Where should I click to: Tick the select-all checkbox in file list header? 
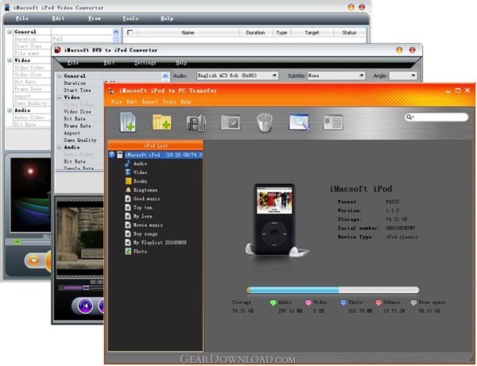130,33
